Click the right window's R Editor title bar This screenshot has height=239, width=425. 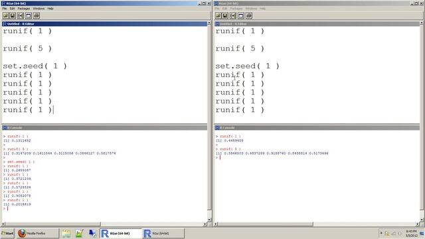coord(317,24)
